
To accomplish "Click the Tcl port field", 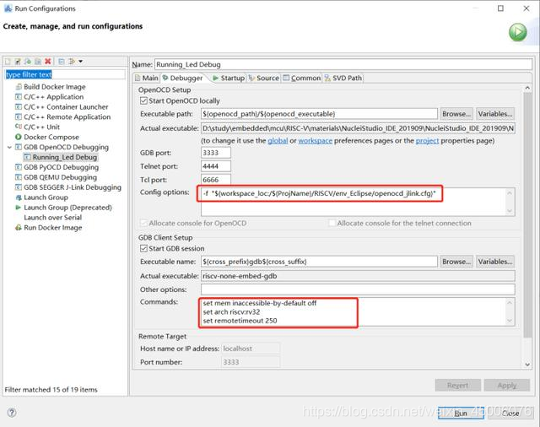I will coord(216,180).
